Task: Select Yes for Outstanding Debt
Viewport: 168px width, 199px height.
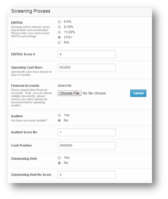Action: point(59,158)
